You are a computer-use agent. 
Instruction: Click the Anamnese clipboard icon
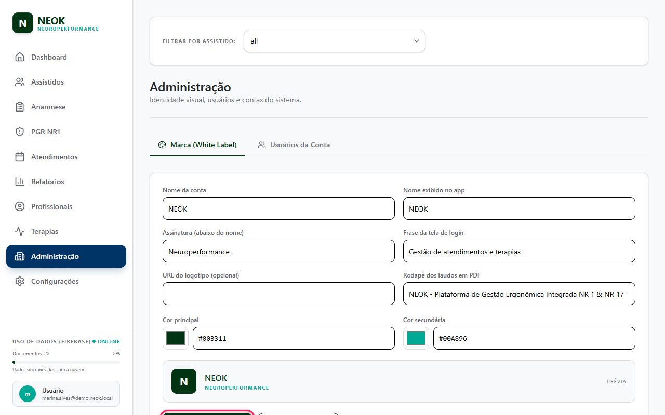pos(20,107)
